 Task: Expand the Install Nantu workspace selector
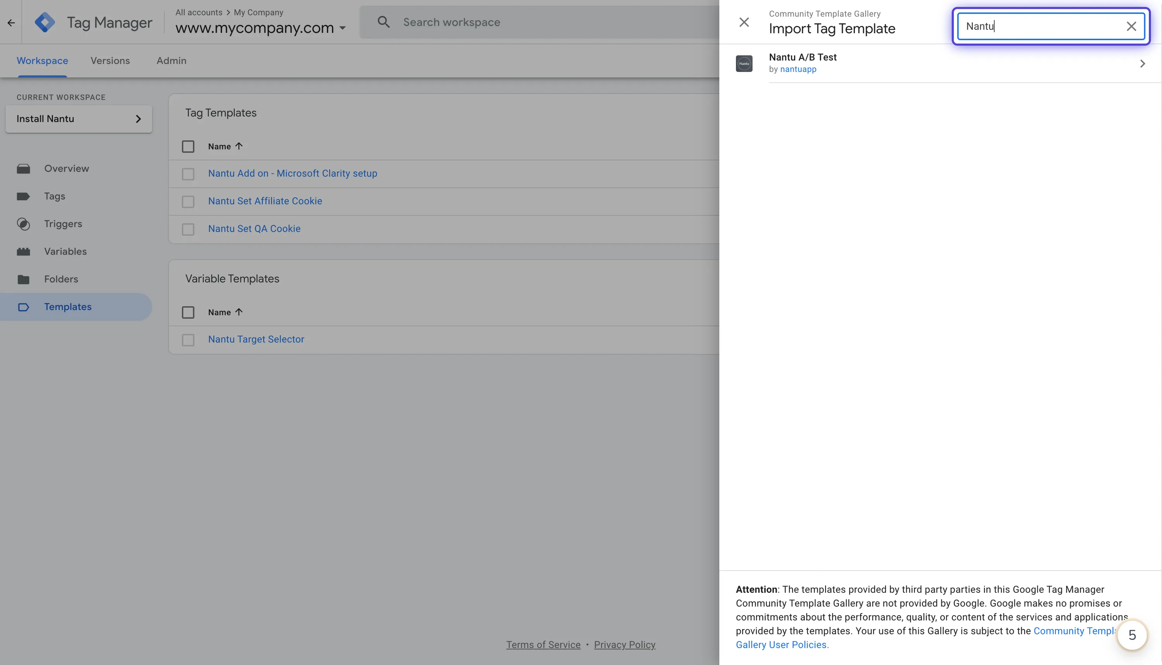tap(79, 119)
